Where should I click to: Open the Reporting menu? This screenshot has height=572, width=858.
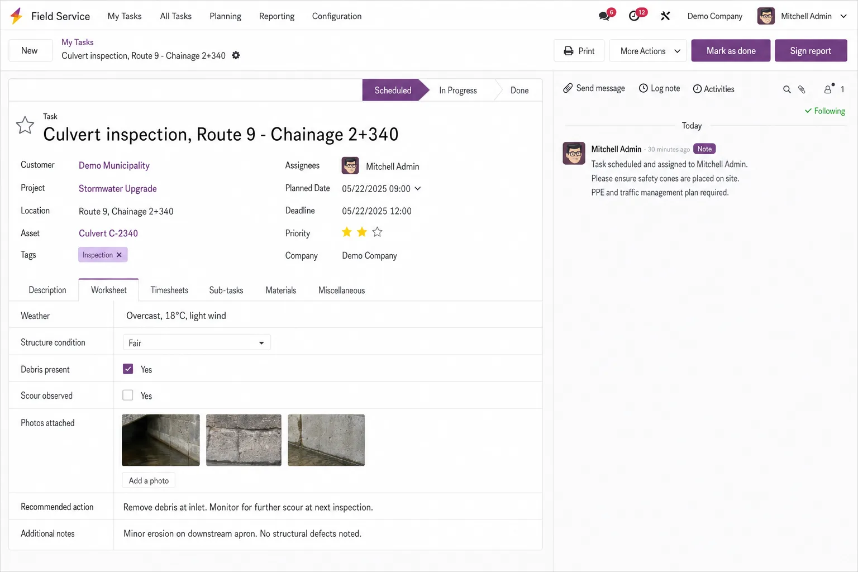[x=277, y=16]
